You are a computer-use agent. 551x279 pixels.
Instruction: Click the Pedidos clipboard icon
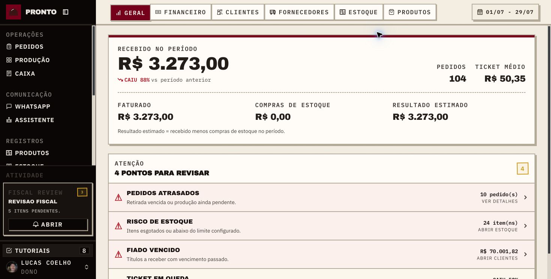[x=9, y=46]
